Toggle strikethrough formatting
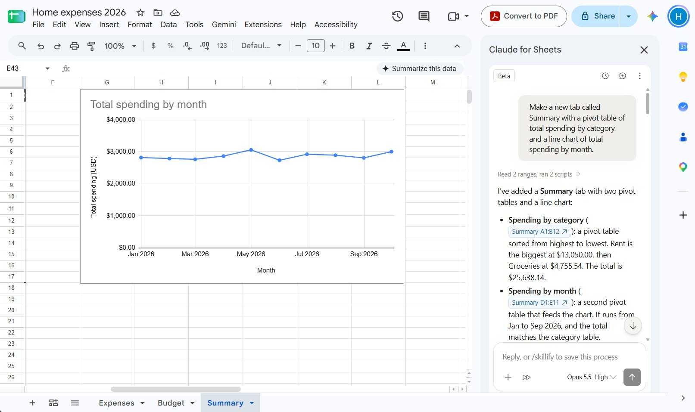 pyautogui.click(x=386, y=46)
